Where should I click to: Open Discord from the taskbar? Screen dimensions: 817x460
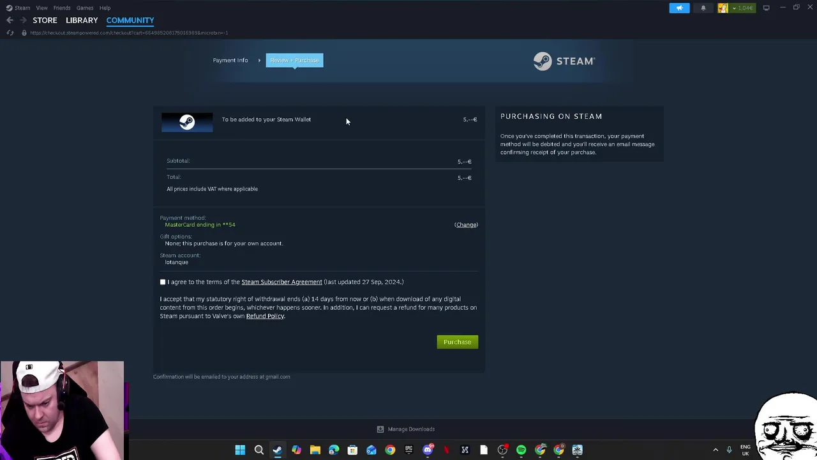(x=428, y=450)
